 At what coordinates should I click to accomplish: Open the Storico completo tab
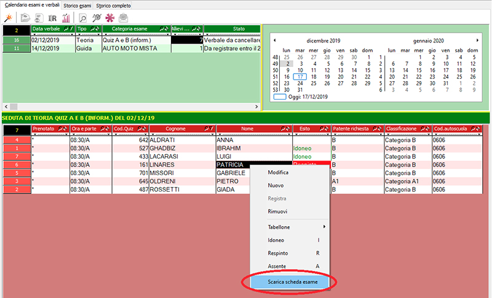tap(113, 5)
